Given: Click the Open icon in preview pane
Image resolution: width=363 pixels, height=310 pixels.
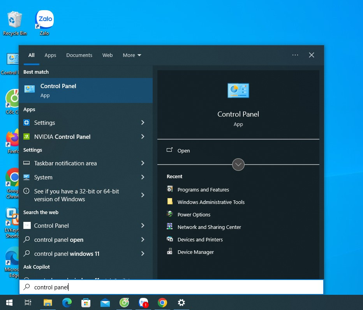Looking at the screenshot, I should coord(169,150).
